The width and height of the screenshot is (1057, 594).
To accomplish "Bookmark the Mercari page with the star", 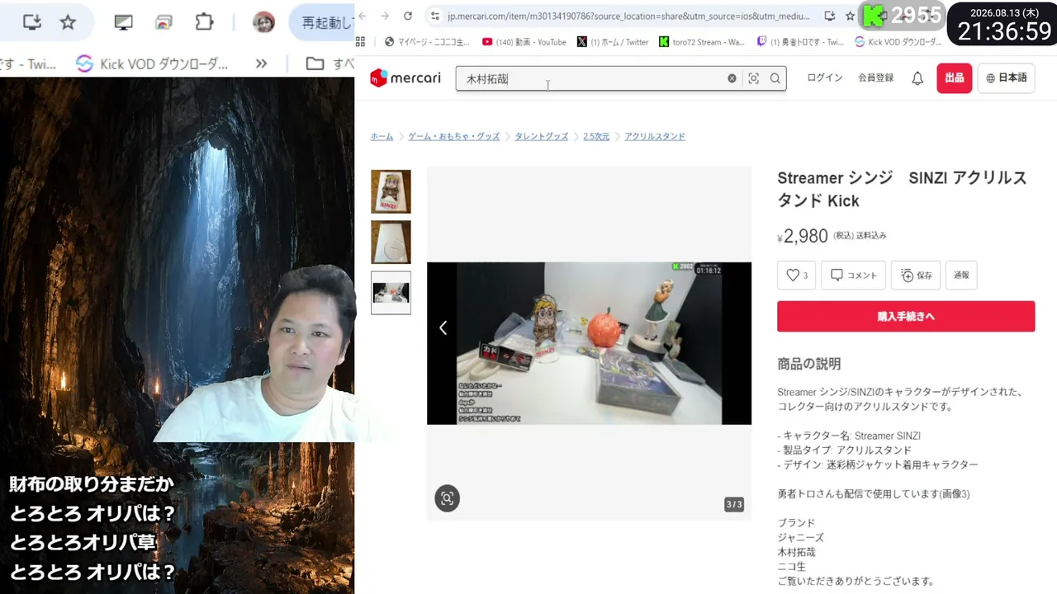I will (x=850, y=16).
